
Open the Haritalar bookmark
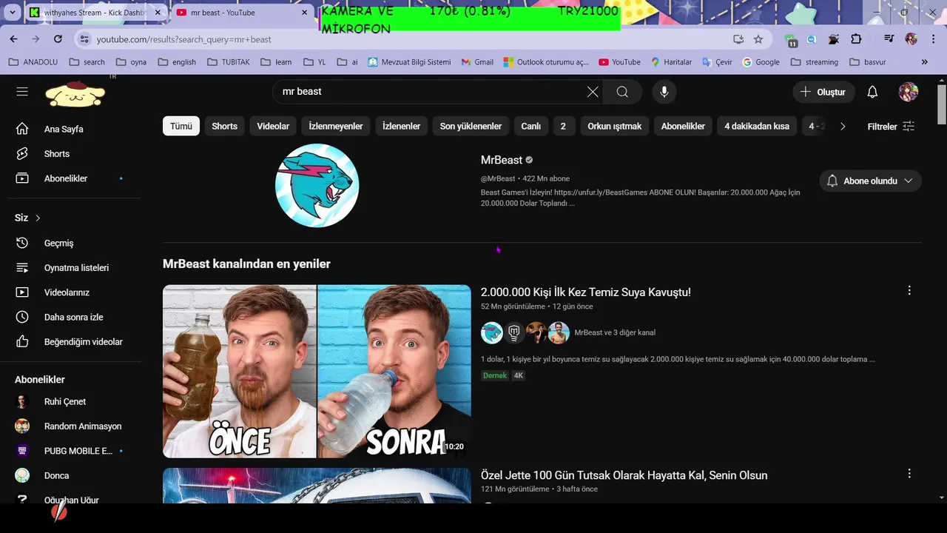coord(671,62)
